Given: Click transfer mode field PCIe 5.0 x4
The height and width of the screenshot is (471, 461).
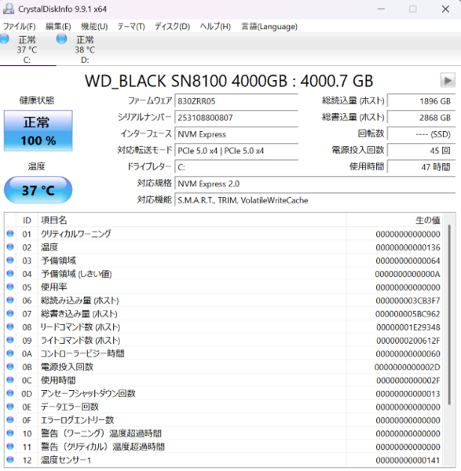Looking at the screenshot, I should coord(236,151).
